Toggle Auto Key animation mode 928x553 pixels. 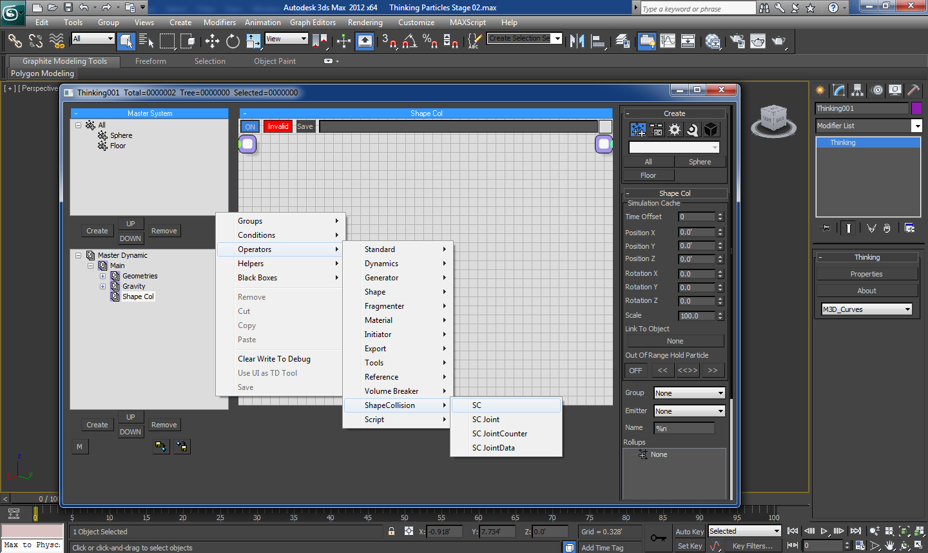point(689,532)
